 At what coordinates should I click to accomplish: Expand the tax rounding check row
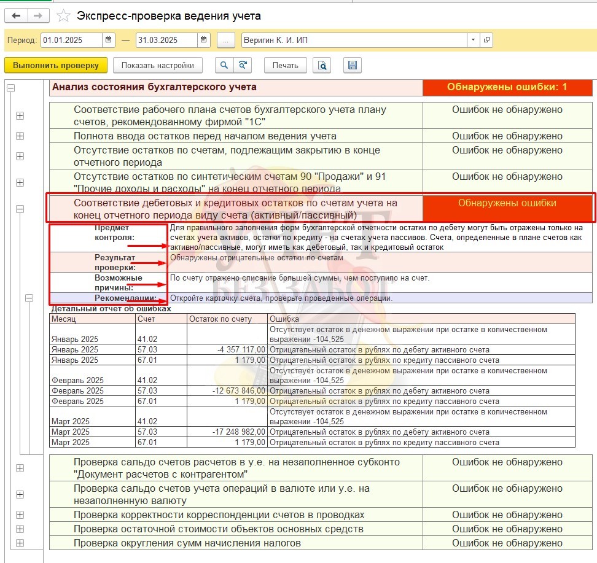tap(20, 543)
